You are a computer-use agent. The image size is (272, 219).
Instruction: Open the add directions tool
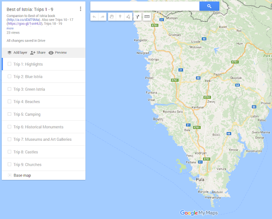point(137,17)
